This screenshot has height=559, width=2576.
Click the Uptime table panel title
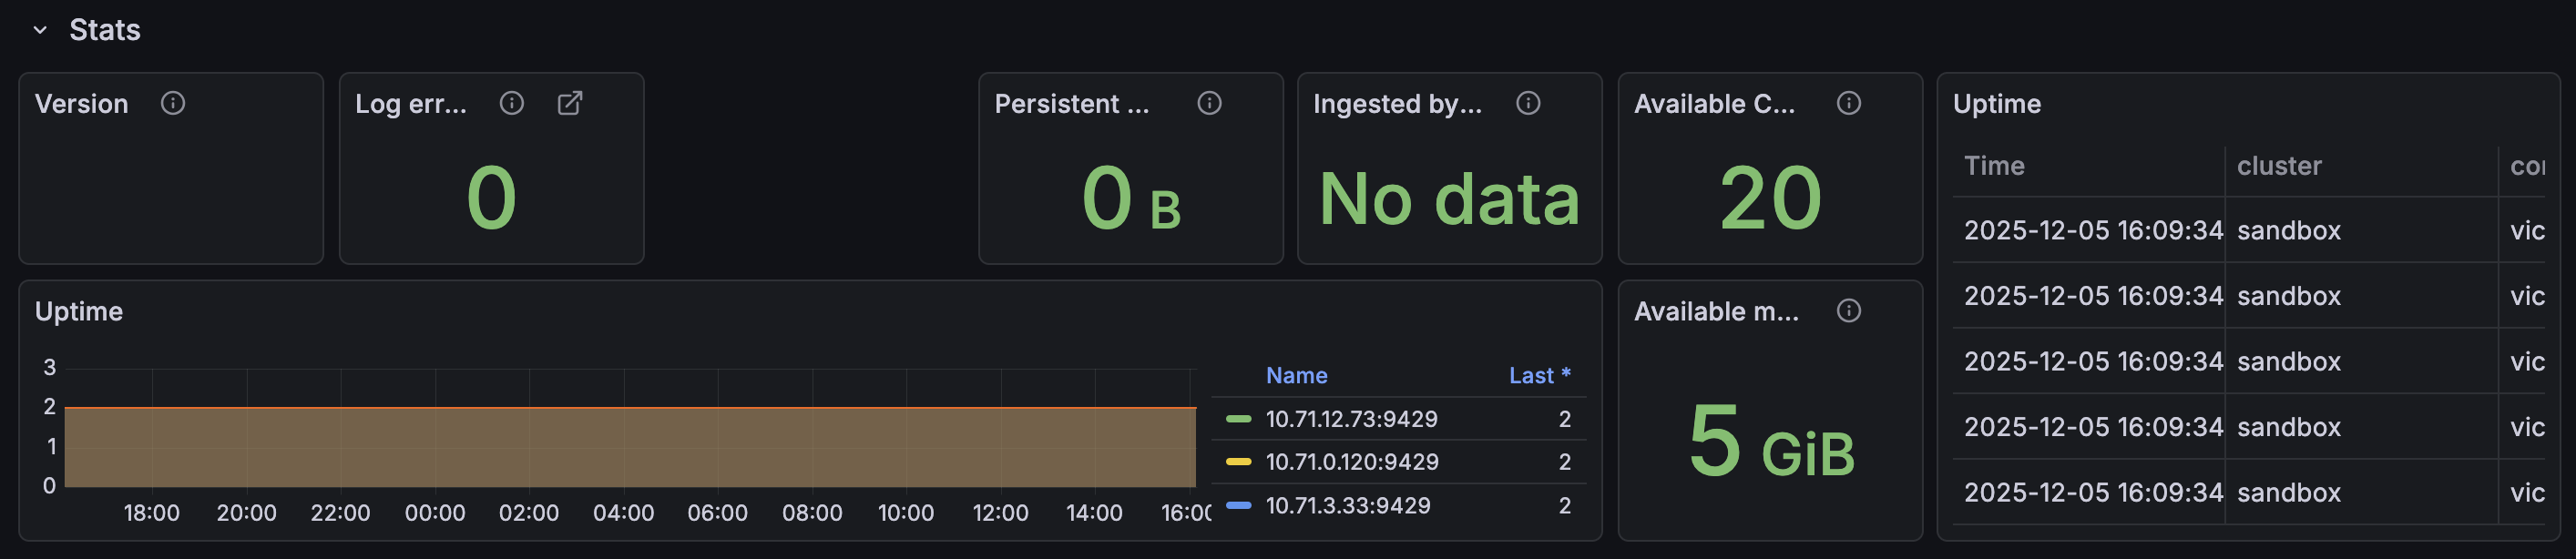(x=1996, y=104)
